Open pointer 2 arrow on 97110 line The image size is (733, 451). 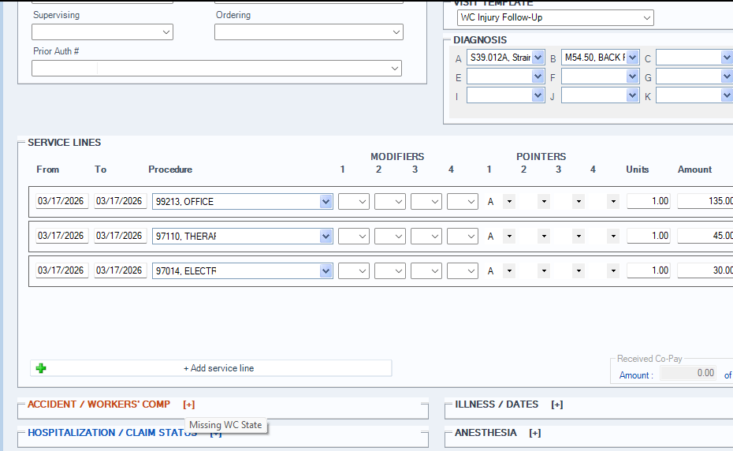tap(544, 237)
